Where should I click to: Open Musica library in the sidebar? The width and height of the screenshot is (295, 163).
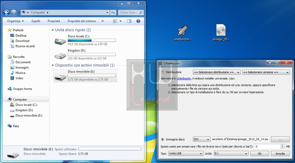20,73
